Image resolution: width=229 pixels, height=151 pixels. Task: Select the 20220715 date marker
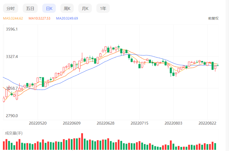coord(139,123)
